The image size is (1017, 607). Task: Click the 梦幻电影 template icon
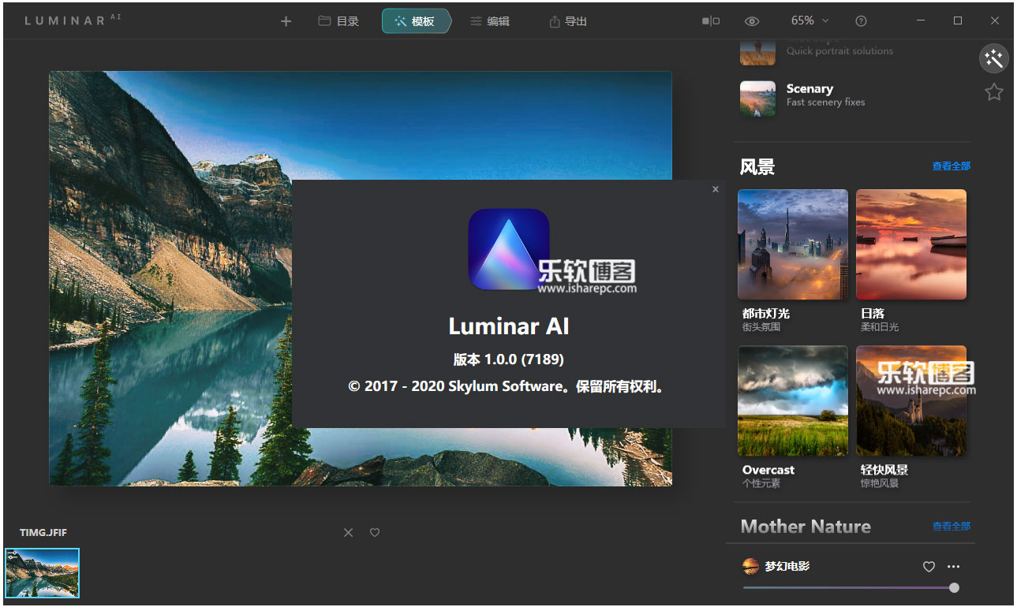(x=750, y=567)
